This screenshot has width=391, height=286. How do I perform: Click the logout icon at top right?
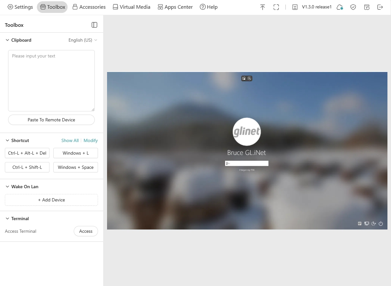coord(380,7)
